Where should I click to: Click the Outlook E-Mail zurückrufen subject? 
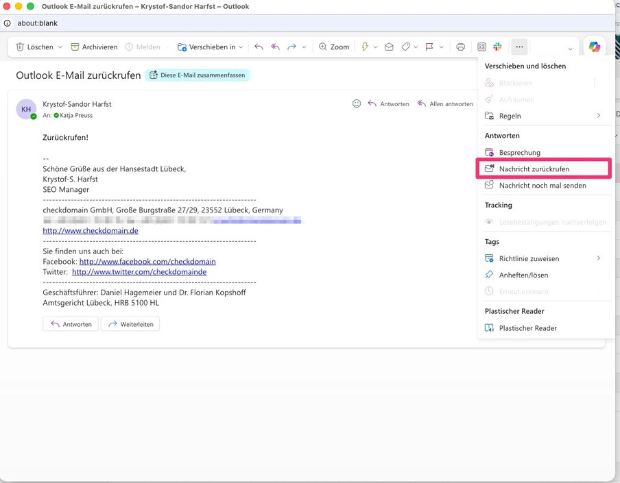point(78,75)
